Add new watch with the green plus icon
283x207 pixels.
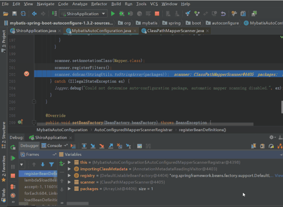(x=62, y=163)
